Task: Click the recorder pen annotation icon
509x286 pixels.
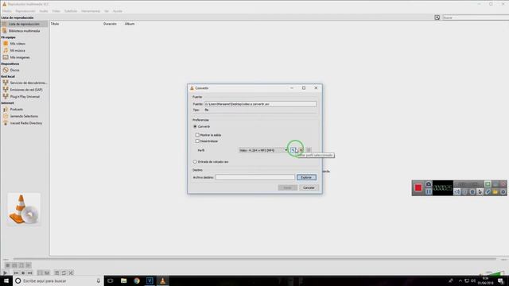Action: pyautogui.click(x=488, y=192)
